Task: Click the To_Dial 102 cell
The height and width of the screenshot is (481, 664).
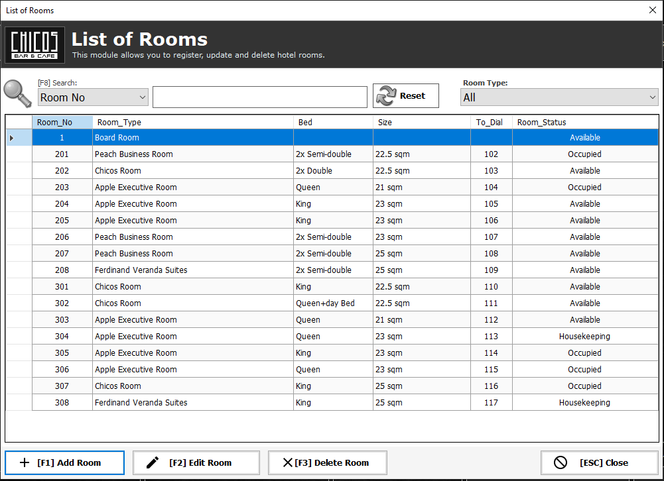Action: click(x=492, y=154)
